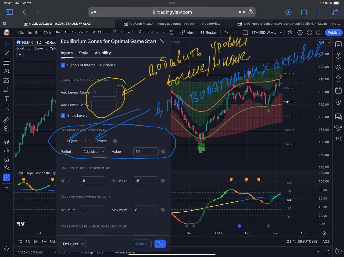Toggle the ETHUSD layout save checkbox
This screenshot has height=257, width=344.
[245, 32]
